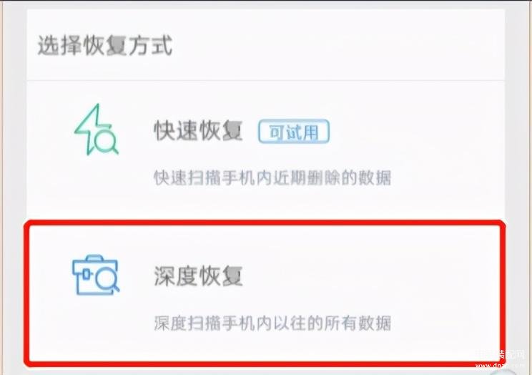Click the small latch on the blue toolbox icon
Viewport: 532px width, 375px height.
(87, 274)
